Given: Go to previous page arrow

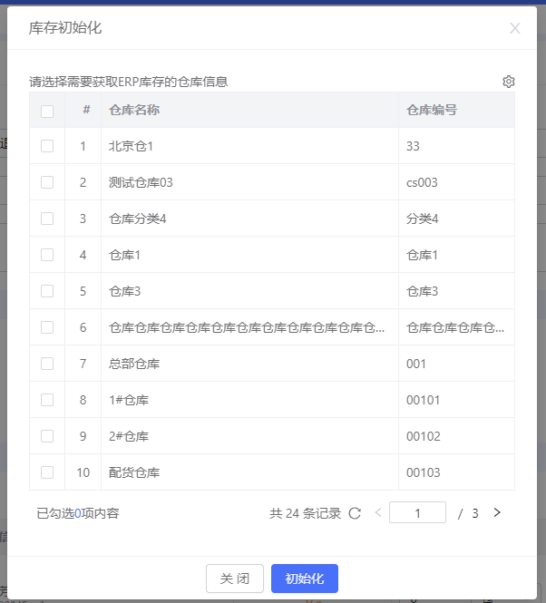Looking at the screenshot, I should [x=378, y=512].
